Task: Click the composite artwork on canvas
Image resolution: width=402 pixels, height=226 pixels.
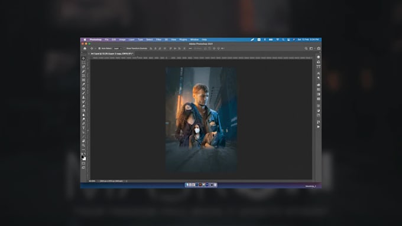Action: 201,119
